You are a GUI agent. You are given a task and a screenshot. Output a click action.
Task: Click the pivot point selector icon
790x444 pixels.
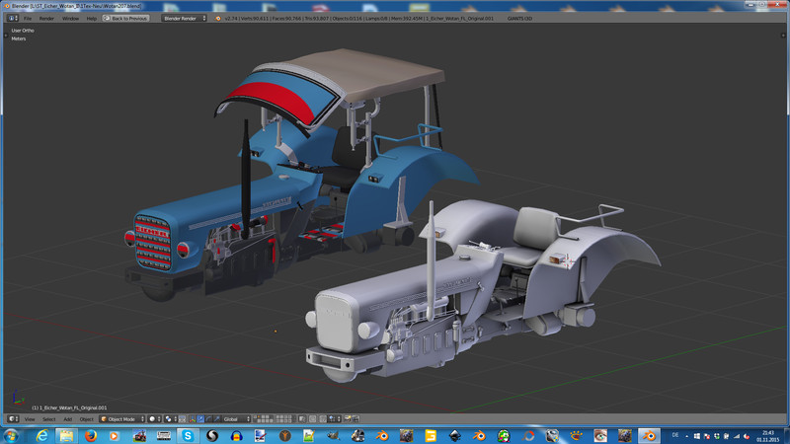(171, 419)
